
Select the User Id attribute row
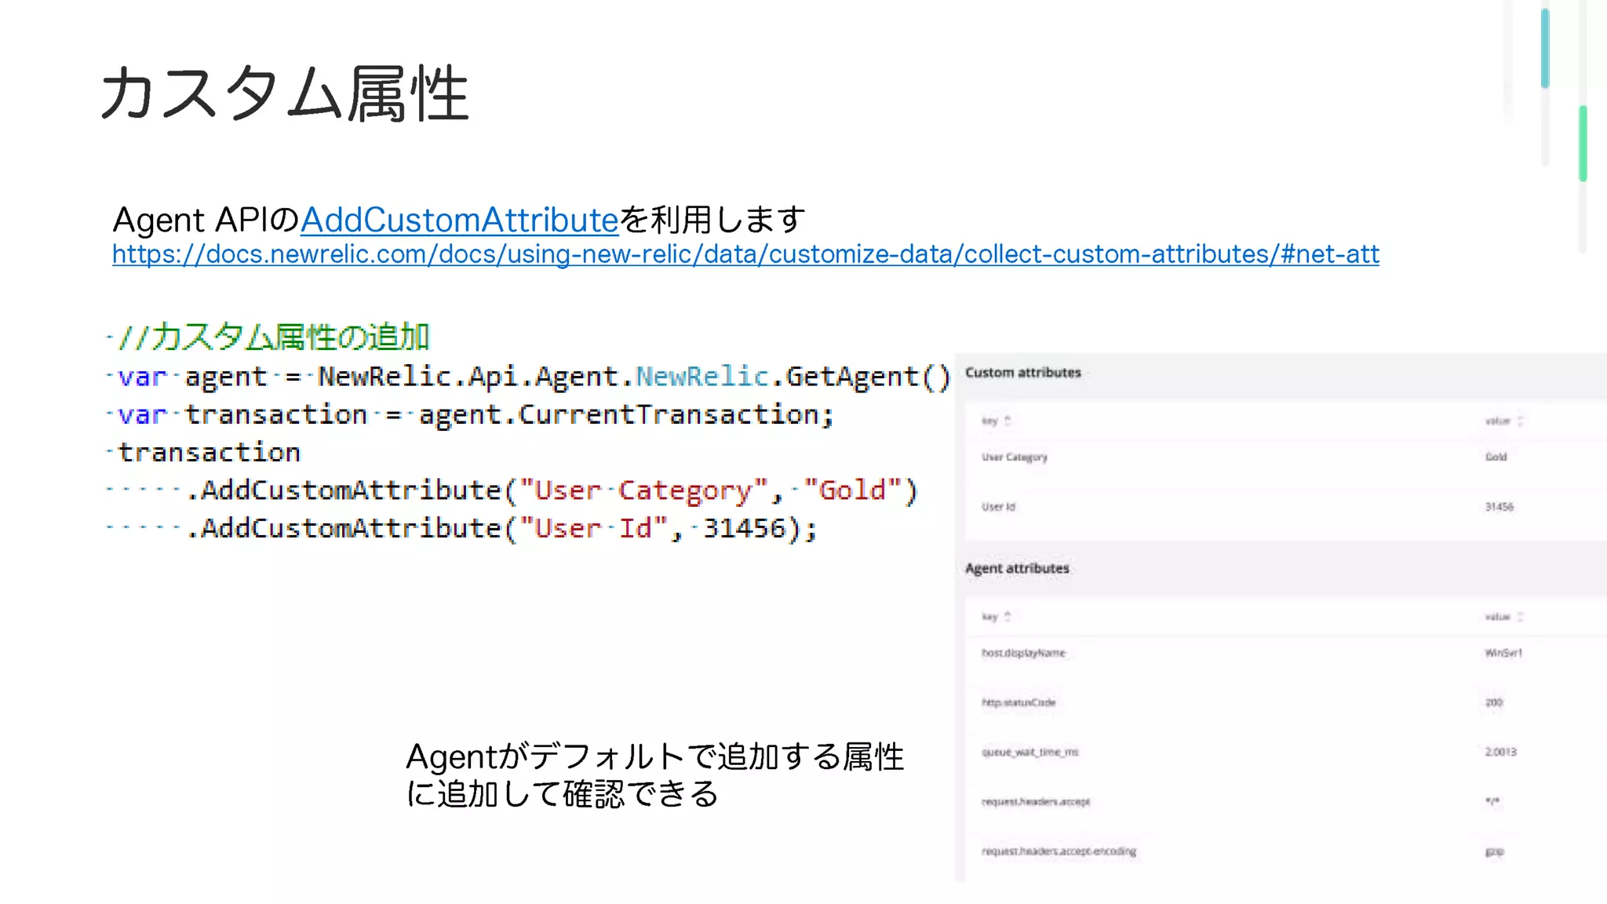[x=998, y=507]
